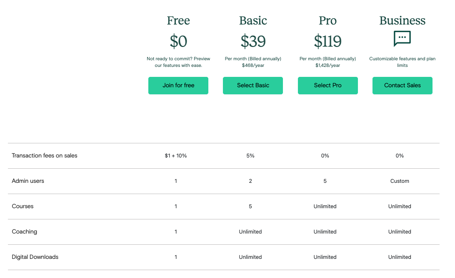The height and width of the screenshot is (278, 455).
Task: Select the $39 Basic price
Action: click(x=253, y=41)
